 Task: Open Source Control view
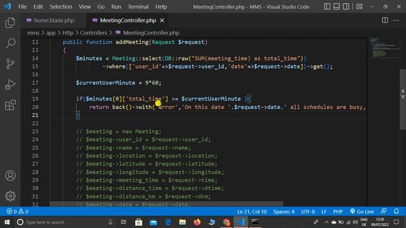[x=10, y=64]
